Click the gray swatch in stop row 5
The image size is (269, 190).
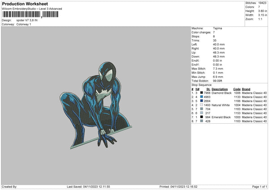click(202, 109)
